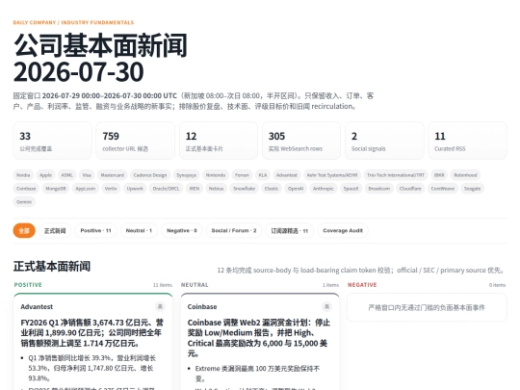Click the Cadence Design chip
The height and width of the screenshot is (390, 520).
click(150, 175)
